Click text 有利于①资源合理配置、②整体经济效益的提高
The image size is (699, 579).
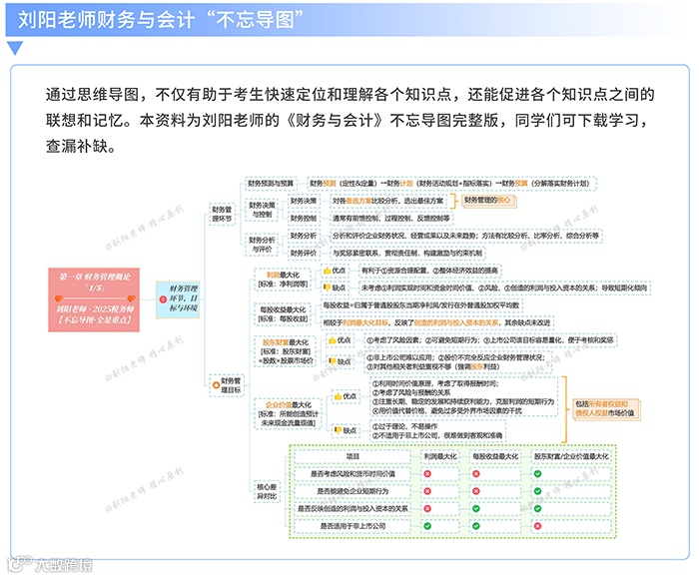(x=429, y=271)
